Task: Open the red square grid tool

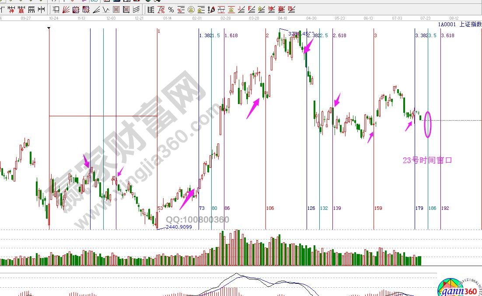Action: [x=116, y=10]
